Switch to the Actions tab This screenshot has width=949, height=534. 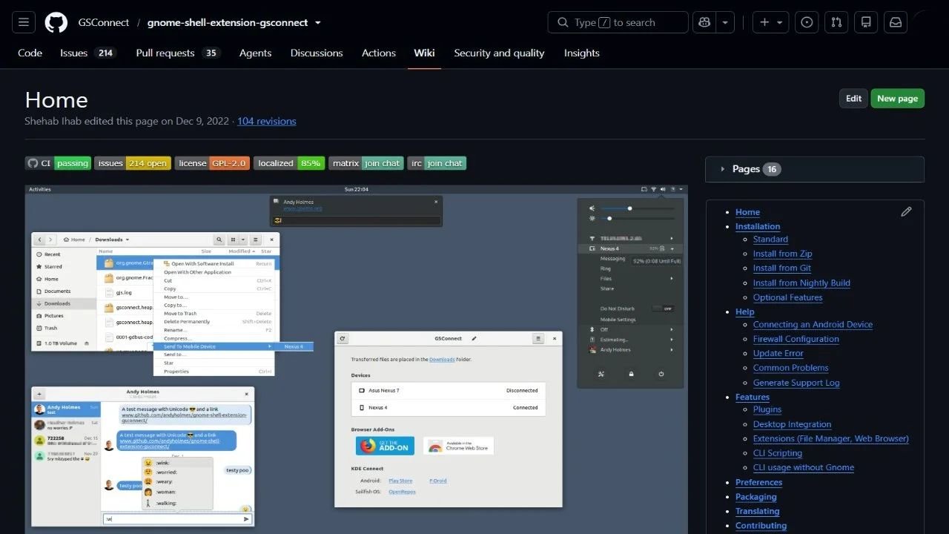[379, 53]
